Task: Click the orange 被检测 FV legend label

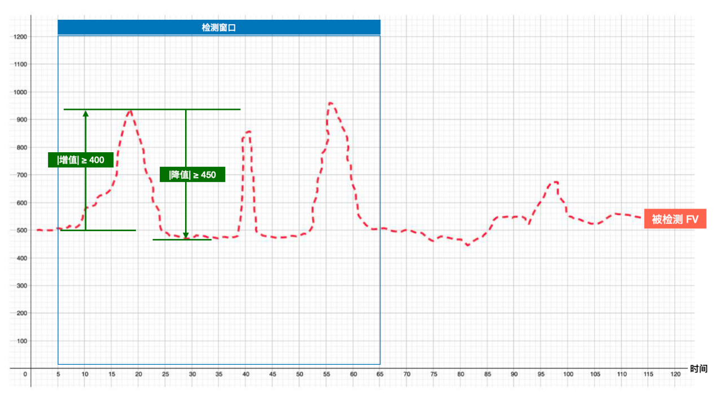Action: pos(675,220)
